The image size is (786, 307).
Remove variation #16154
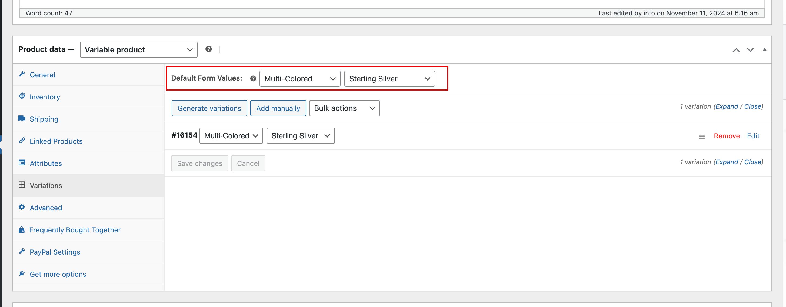(x=727, y=136)
